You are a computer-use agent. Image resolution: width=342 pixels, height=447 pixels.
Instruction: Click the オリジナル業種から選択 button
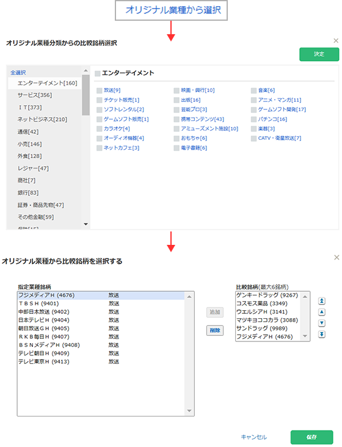pyautogui.click(x=171, y=10)
